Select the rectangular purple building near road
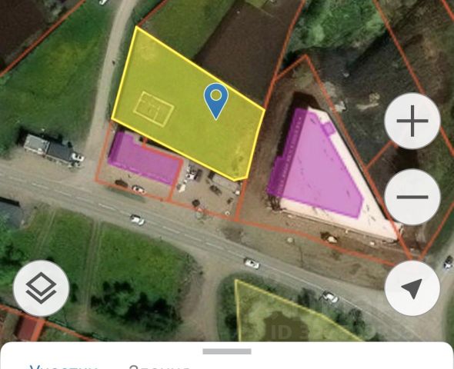The height and width of the screenshot is (369, 454). (x=143, y=159)
